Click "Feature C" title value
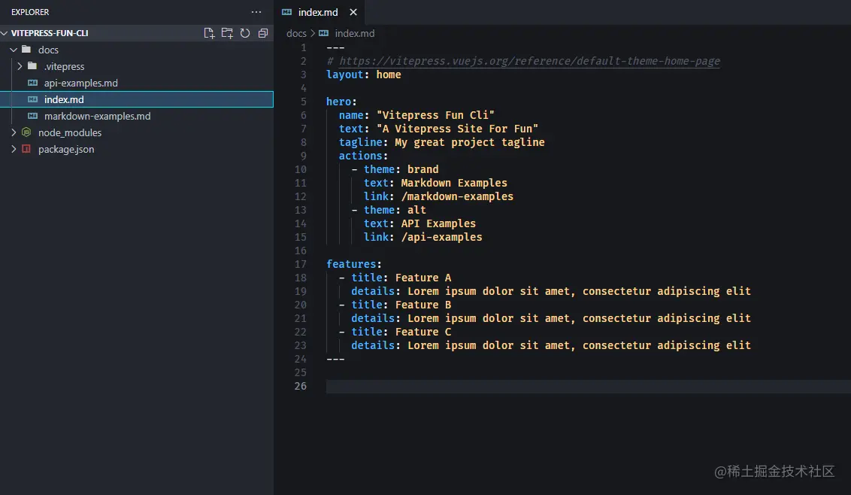The height and width of the screenshot is (495, 851). coord(422,332)
